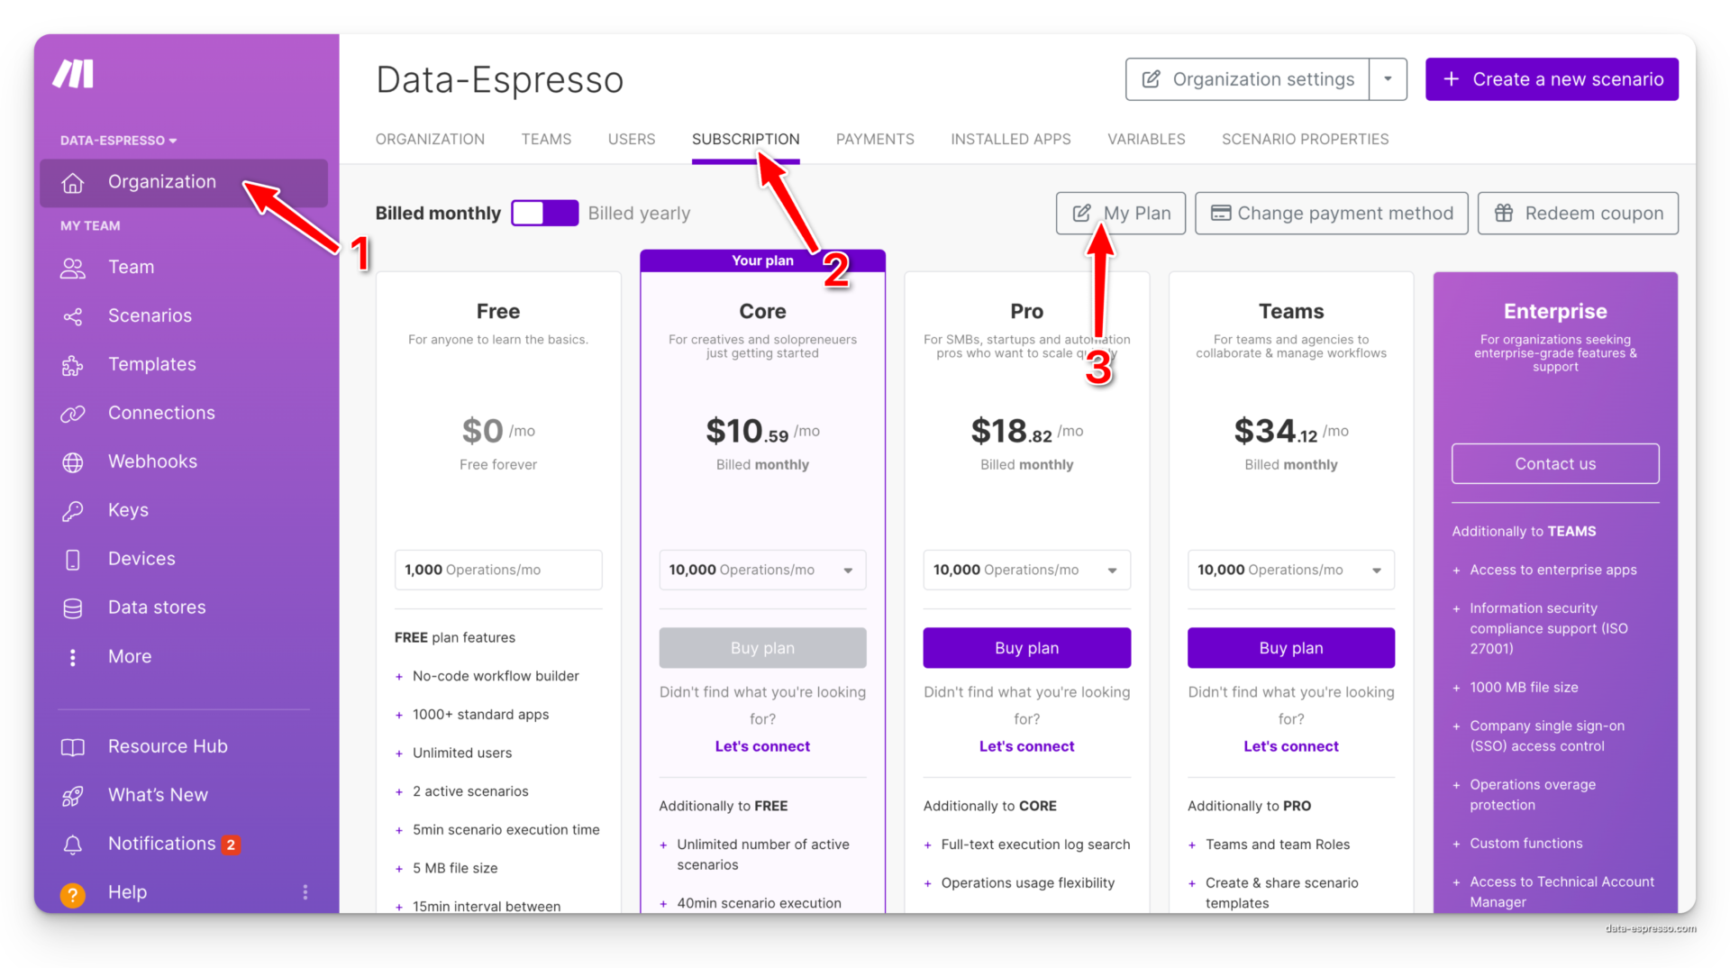Expand the DATA-ESPRESSO organization switcher
1730x968 pixels.
point(119,141)
